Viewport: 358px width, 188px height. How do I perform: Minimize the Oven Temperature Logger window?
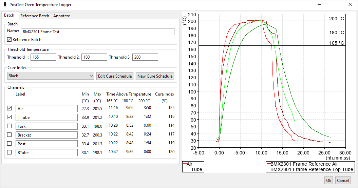tap(319, 4)
